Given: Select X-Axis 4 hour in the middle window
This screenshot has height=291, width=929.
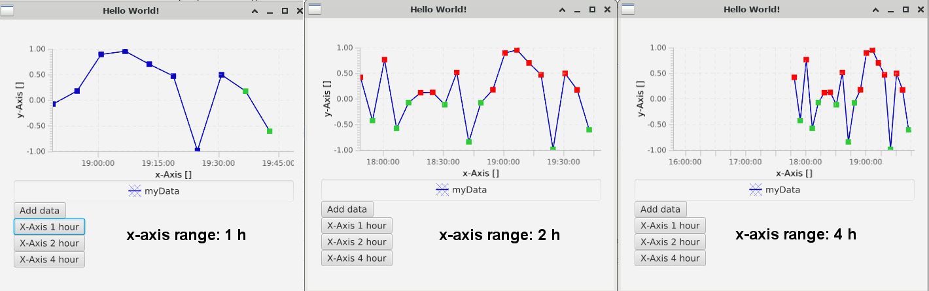Looking at the screenshot, I should [357, 258].
